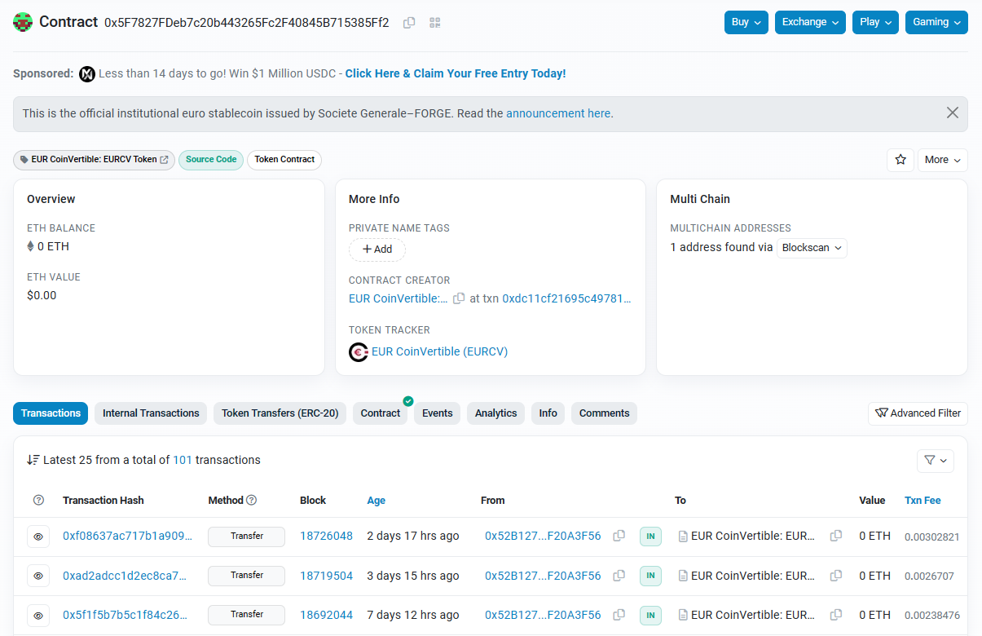Open the transactions filter funnel dropdown
This screenshot has height=636, width=982.
[x=936, y=461]
